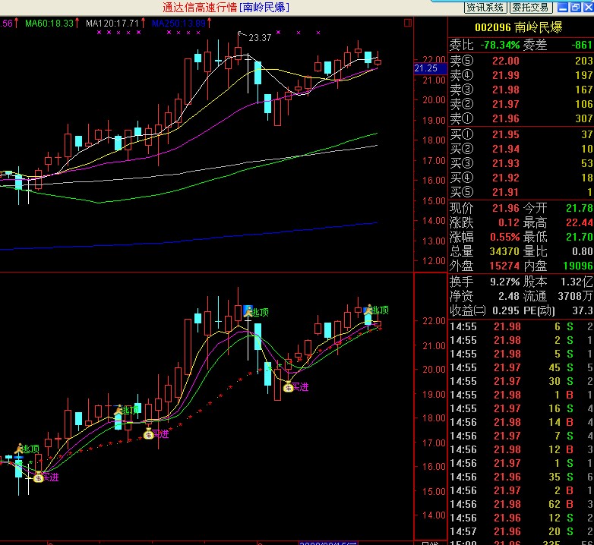
Task: Click the 委比 -78.34% value
Action: click(x=500, y=45)
